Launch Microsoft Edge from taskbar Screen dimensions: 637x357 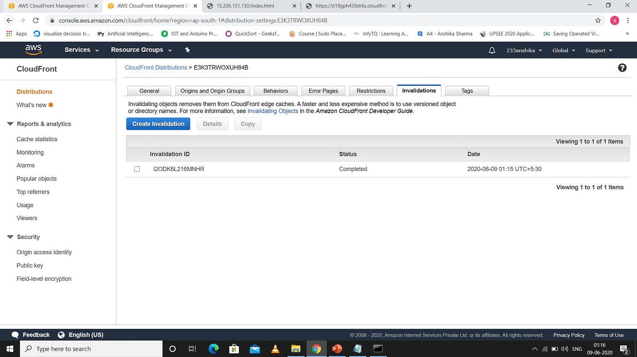[213, 349]
